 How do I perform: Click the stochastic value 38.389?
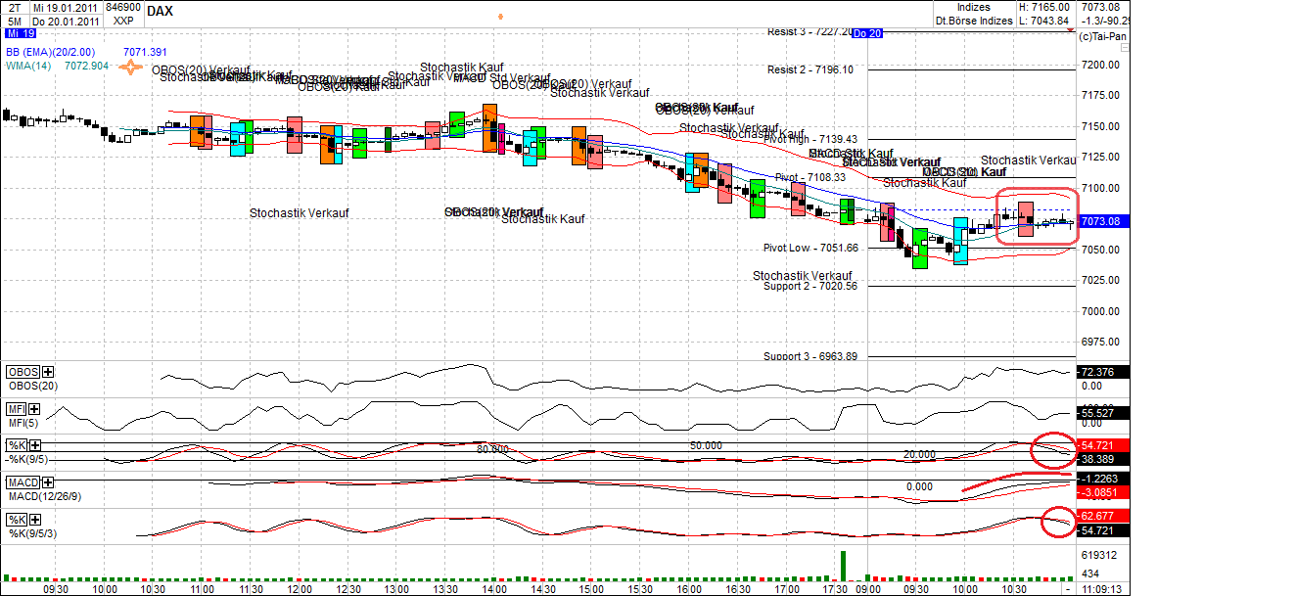(x=1102, y=458)
